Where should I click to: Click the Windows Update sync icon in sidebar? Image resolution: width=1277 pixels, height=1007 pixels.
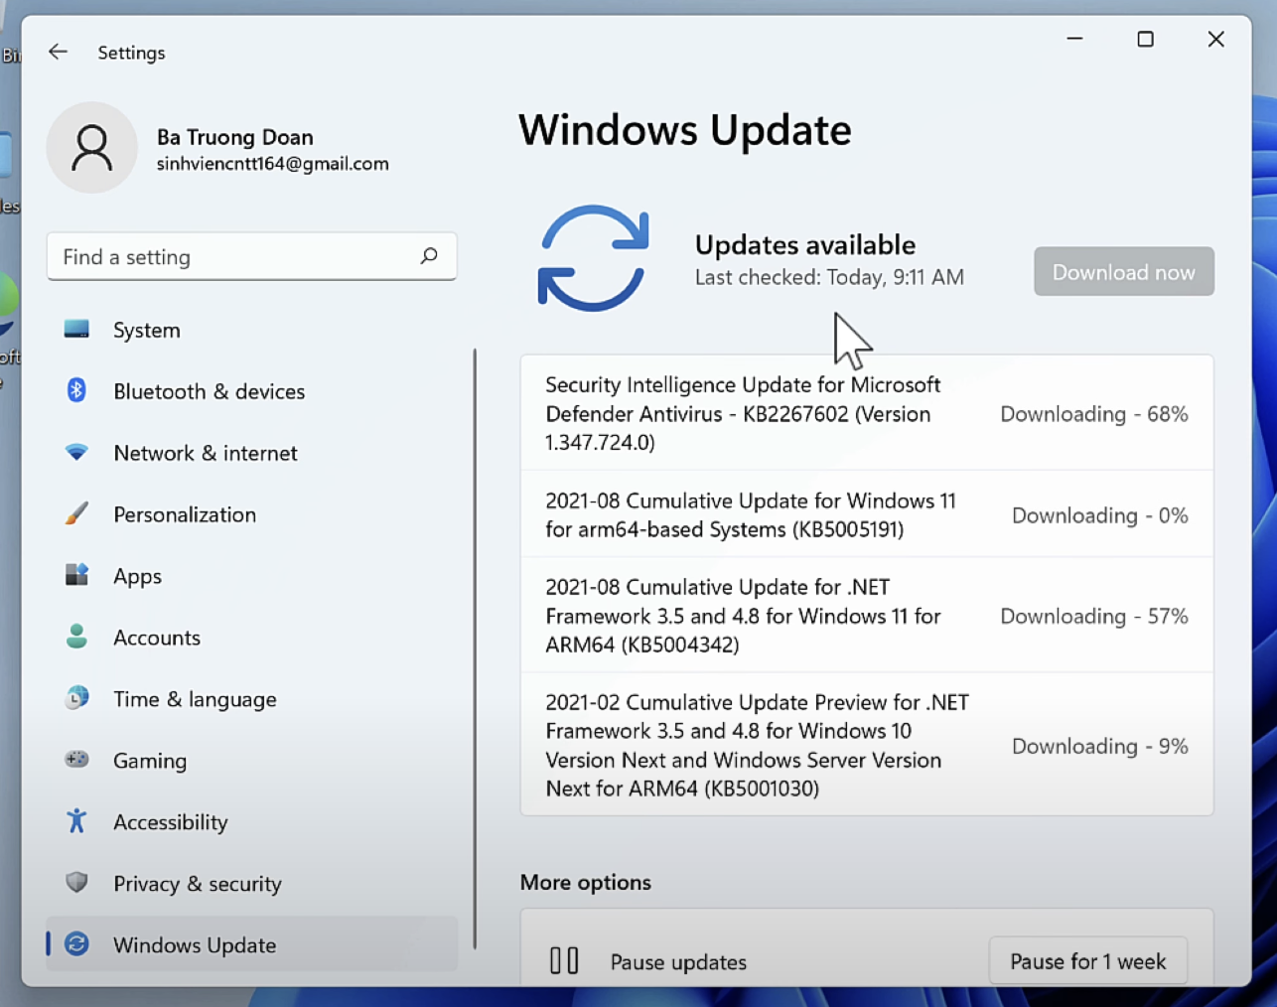pos(76,944)
